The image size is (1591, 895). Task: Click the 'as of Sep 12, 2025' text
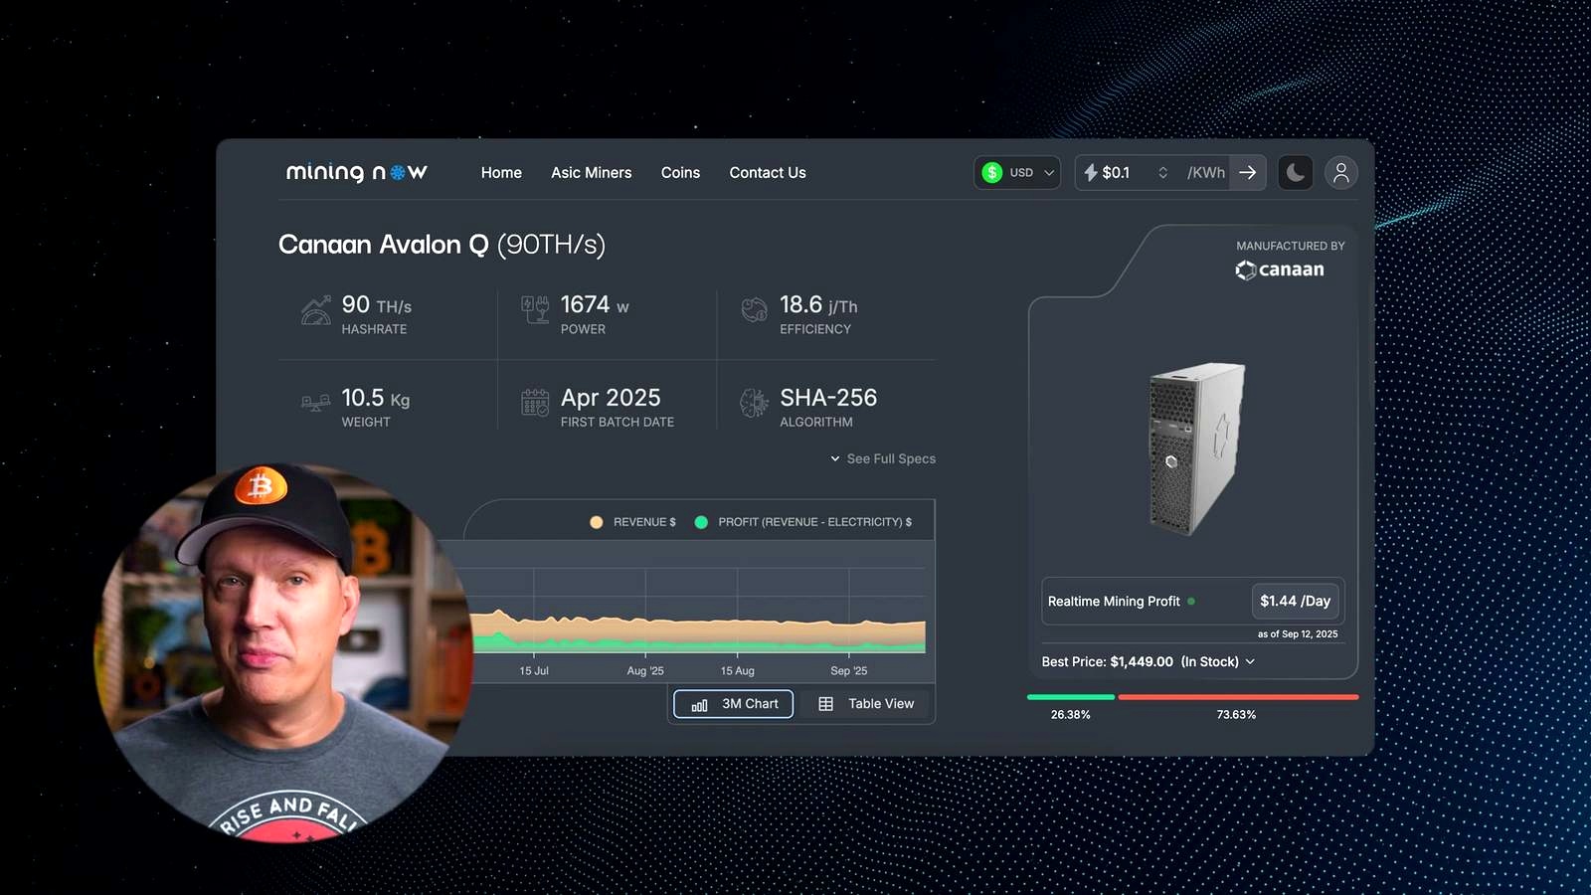point(1298,633)
